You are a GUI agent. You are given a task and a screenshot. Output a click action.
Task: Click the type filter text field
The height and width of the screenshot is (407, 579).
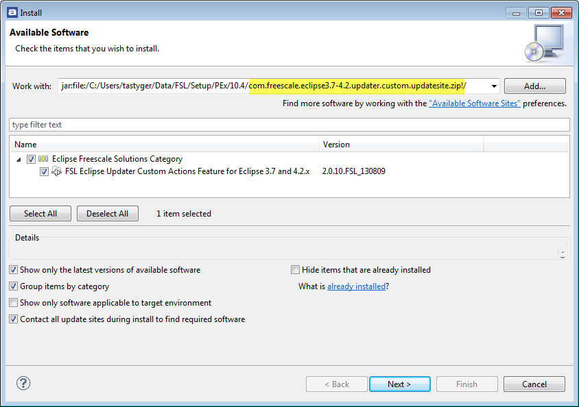point(137,124)
